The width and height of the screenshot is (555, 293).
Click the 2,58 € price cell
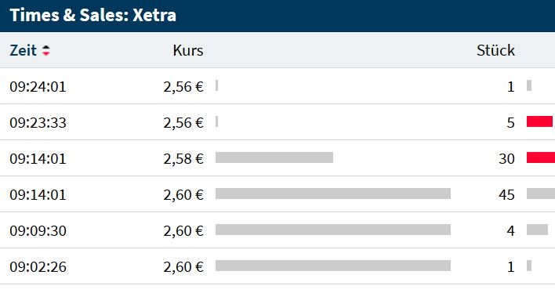[x=183, y=159]
